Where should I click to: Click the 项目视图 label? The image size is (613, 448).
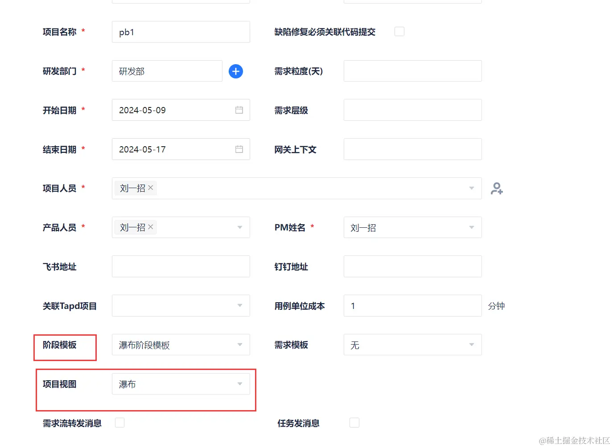point(60,384)
